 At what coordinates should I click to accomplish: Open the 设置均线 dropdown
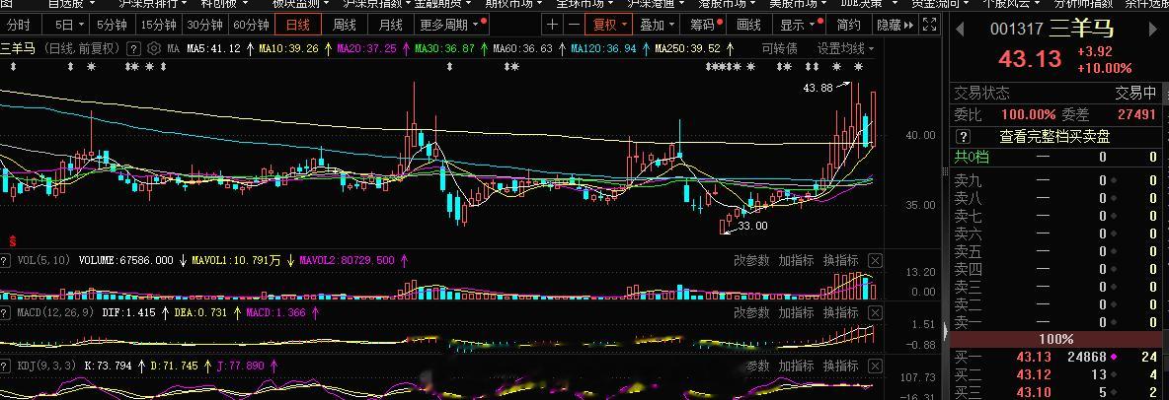click(x=845, y=49)
